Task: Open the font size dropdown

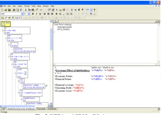Action: pos(29,14)
